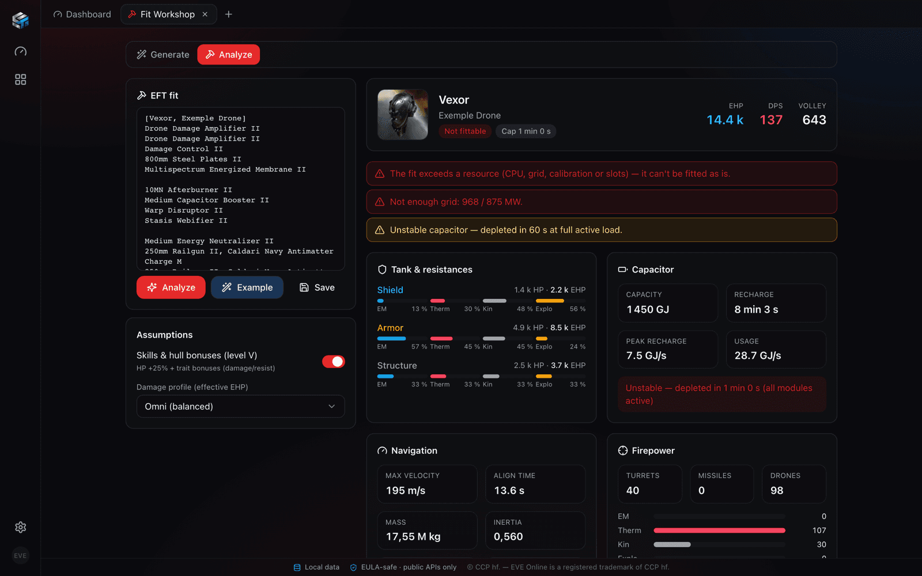Click the MAX VELOCITY 195 m/s card
The image size is (922, 576).
click(x=427, y=484)
